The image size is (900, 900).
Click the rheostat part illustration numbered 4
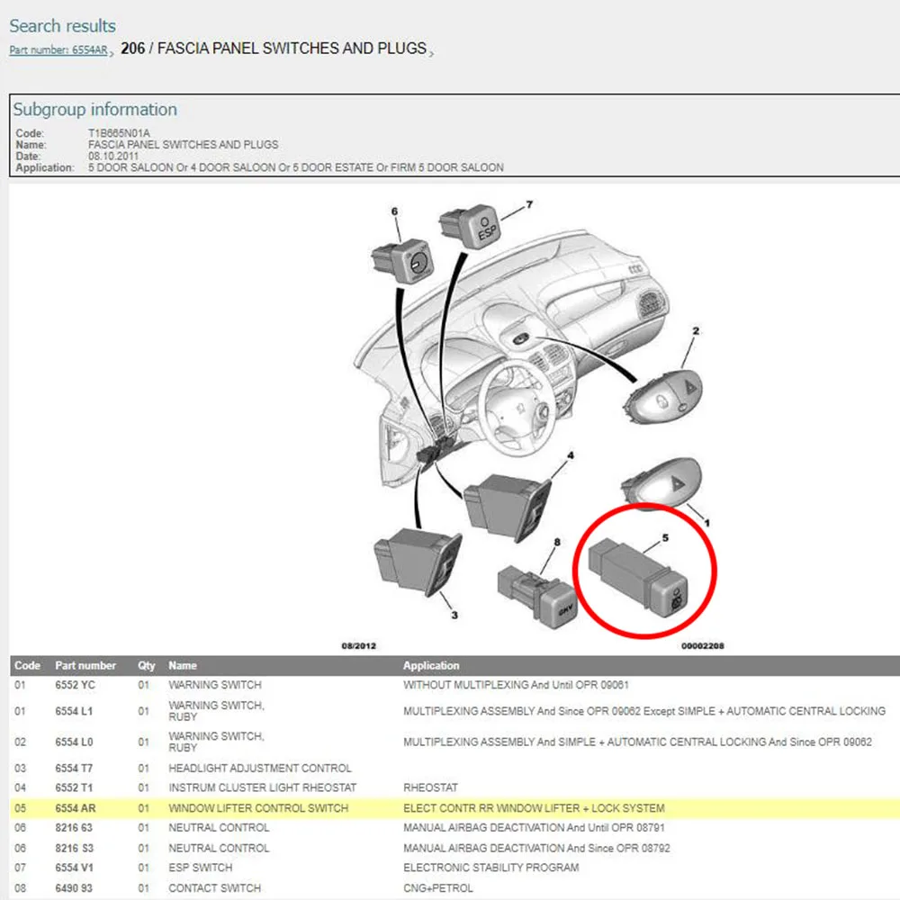(508, 507)
